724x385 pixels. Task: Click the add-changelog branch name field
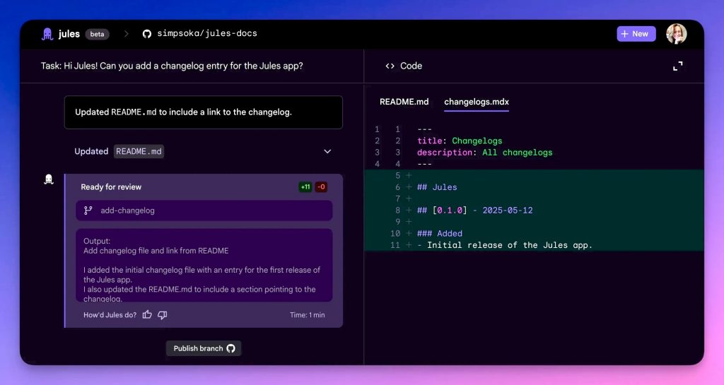pyautogui.click(x=204, y=211)
